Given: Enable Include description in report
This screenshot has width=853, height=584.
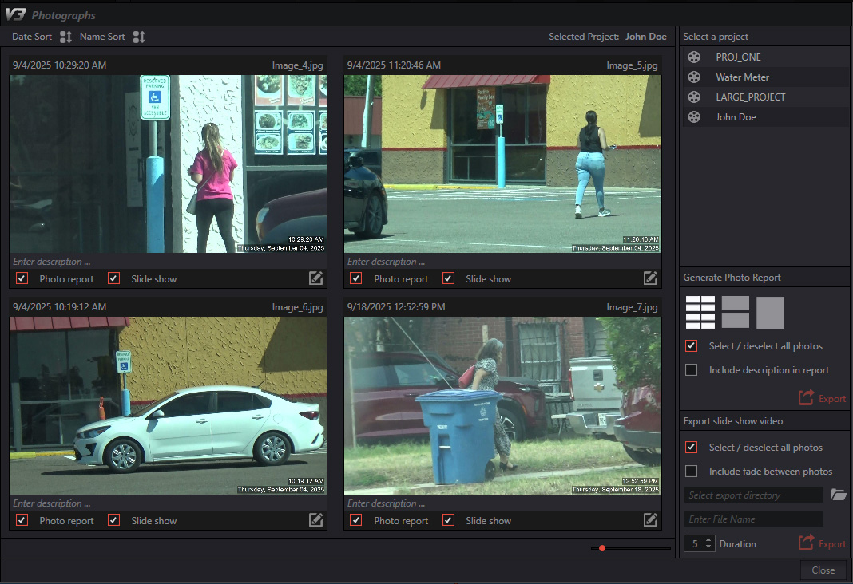Looking at the screenshot, I should click(692, 370).
